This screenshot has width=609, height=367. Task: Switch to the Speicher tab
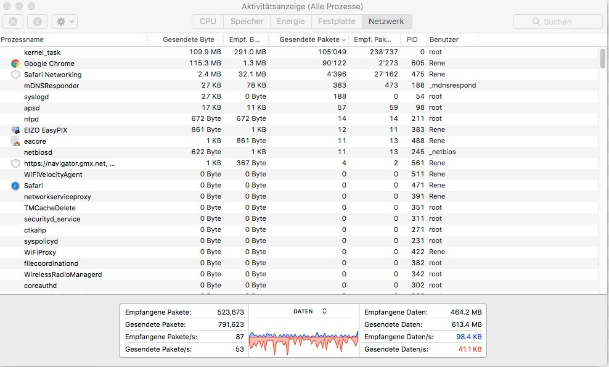coord(247,22)
